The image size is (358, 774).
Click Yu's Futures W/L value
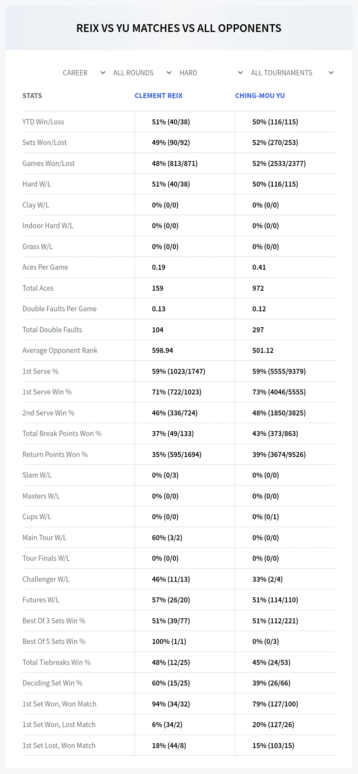click(275, 600)
